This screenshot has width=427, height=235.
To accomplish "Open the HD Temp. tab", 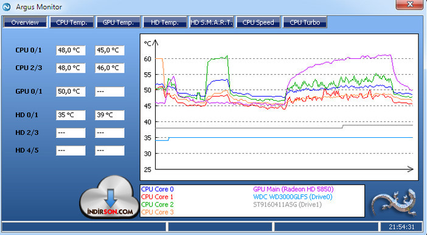I will click(x=165, y=22).
